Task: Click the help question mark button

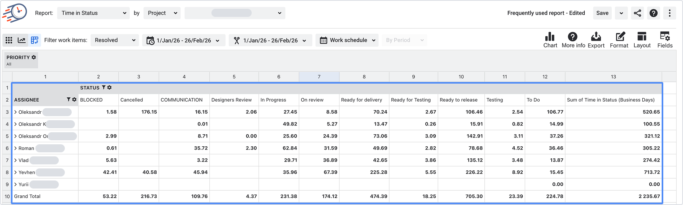Action: coord(654,13)
